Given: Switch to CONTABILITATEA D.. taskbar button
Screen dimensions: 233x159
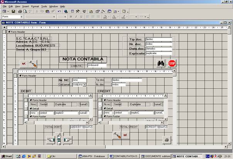Looking at the screenshot, I should pos(124,156).
